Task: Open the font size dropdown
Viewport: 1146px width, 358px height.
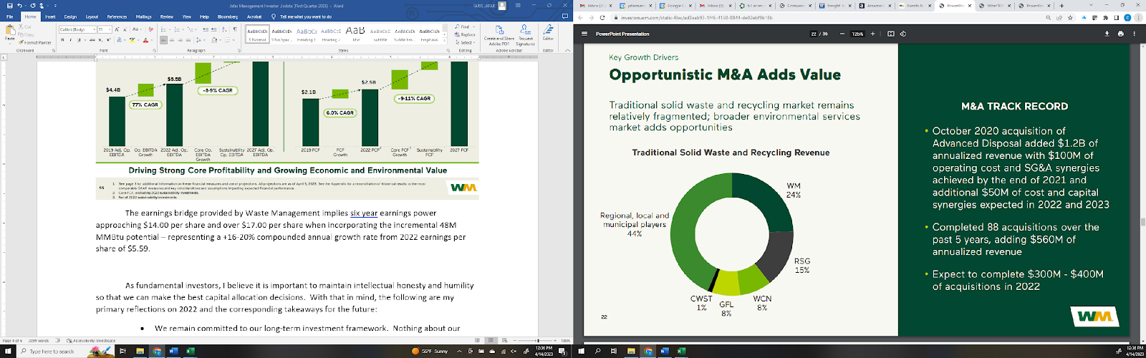Action: pyautogui.click(x=110, y=29)
